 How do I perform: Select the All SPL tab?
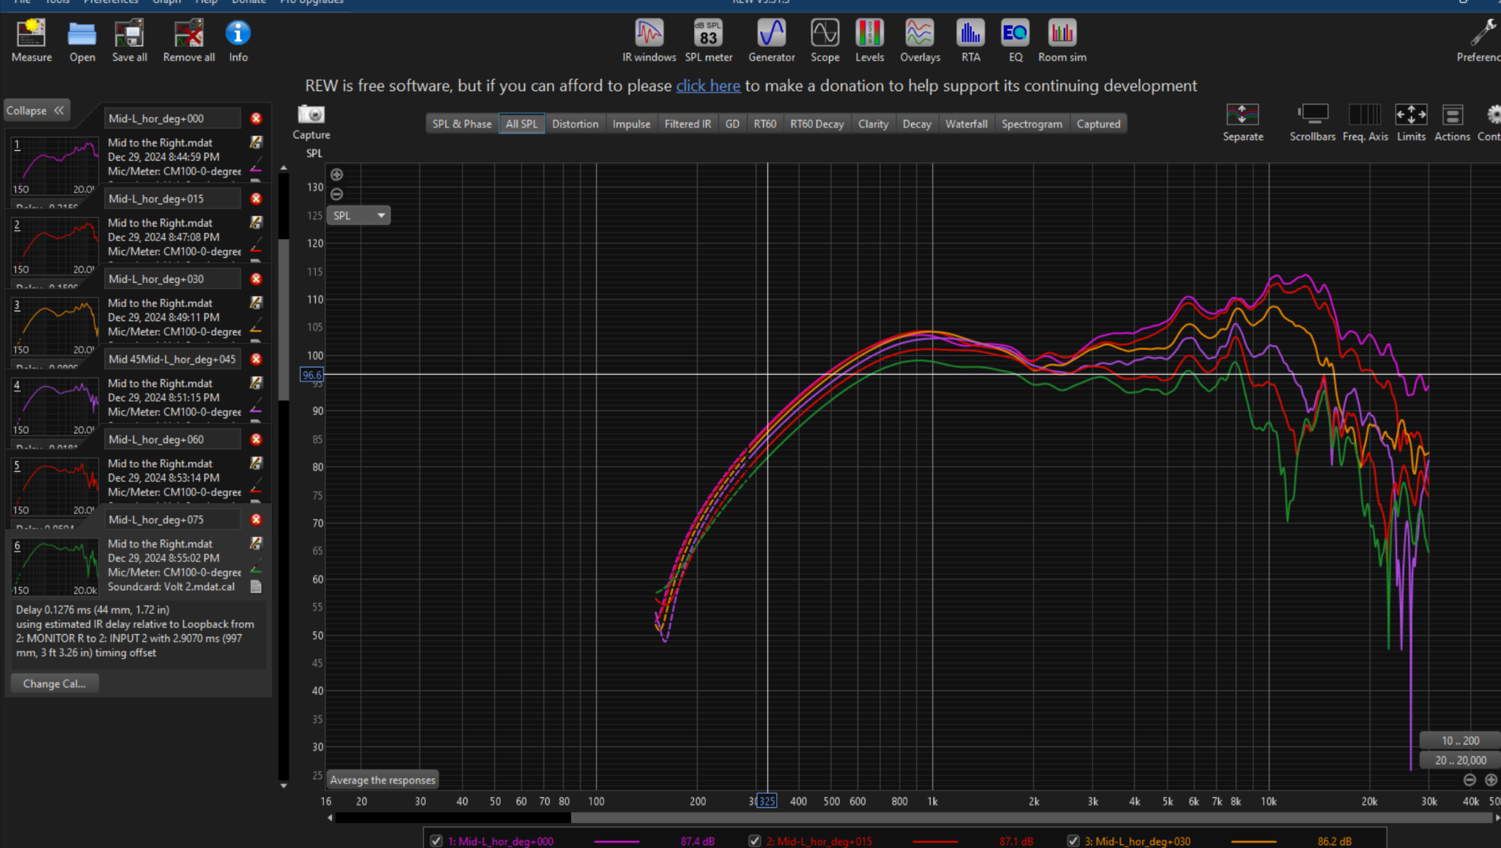click(x=522, y=124)
